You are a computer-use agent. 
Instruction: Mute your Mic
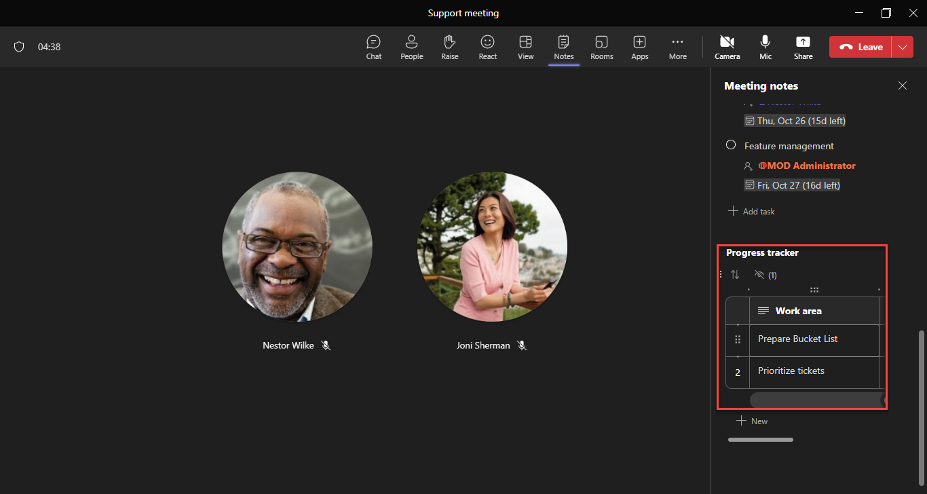765,46
